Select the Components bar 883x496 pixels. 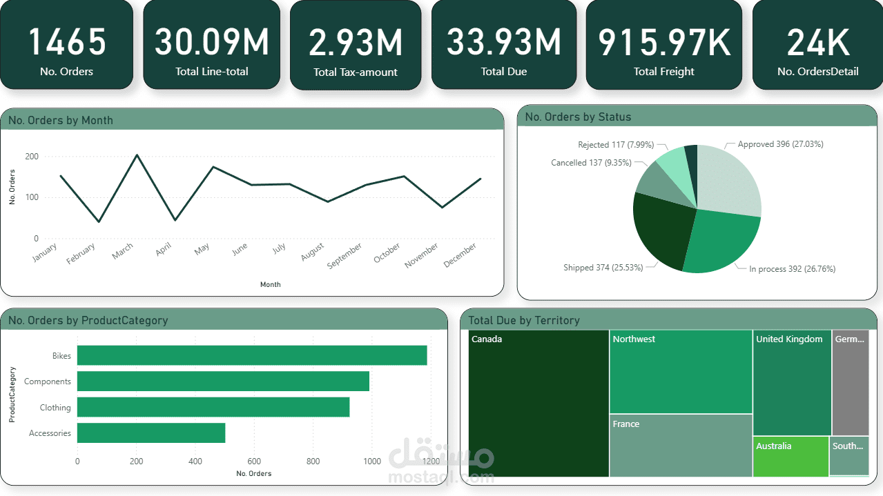(x=223, y=381)
